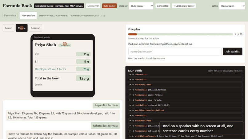Screen dimensions: 248x139
Task: Click the Demo data badge beside Priya Shah
Action: pos(65,45)
